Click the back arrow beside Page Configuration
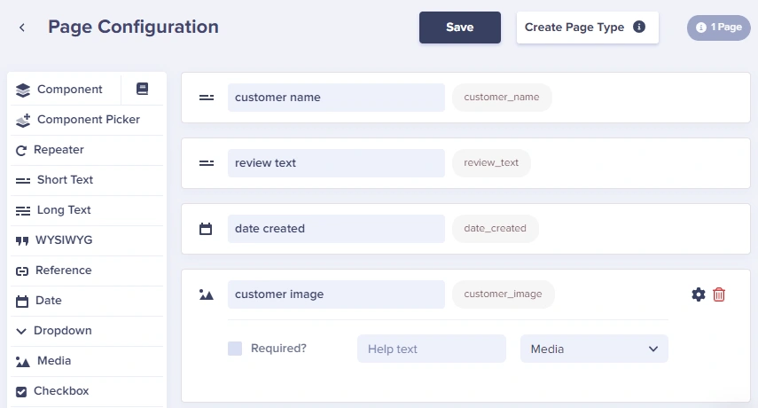The image size is (758, 408). pos(22,27)
